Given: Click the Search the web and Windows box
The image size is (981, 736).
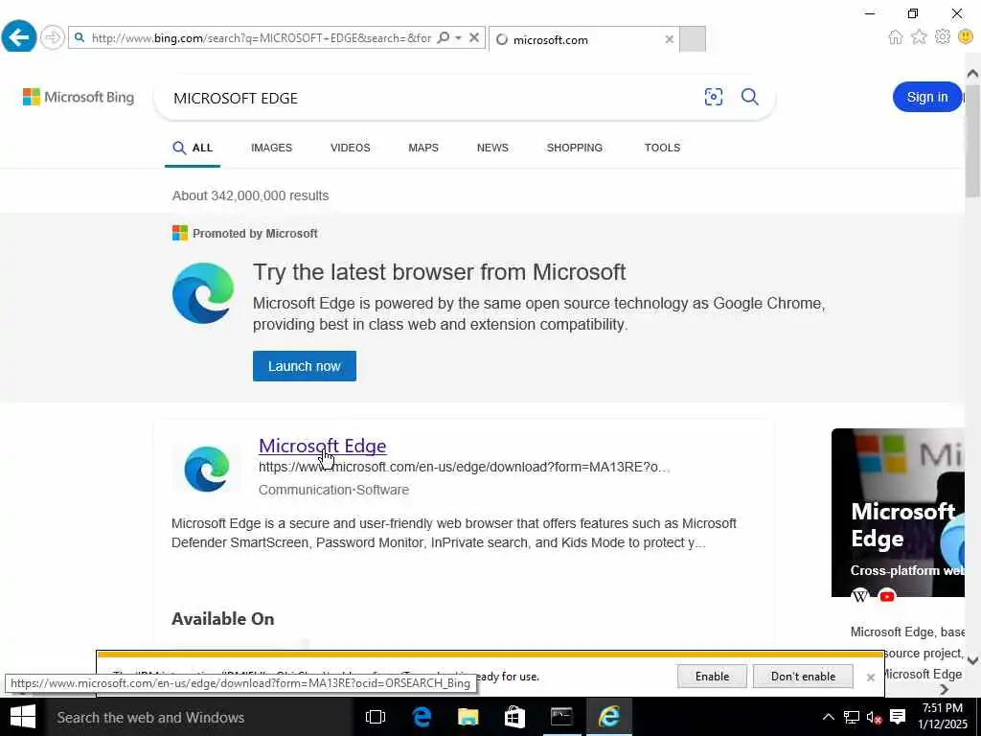Looking at the screenshot, I should (x=199, y=717).
